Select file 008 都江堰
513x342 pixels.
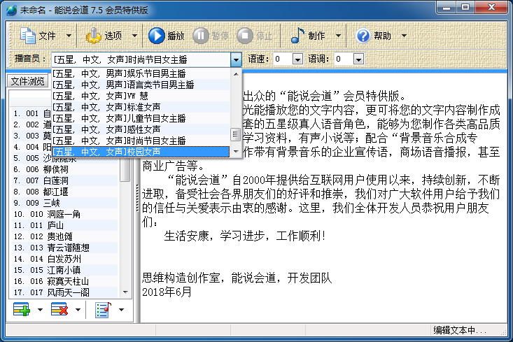pos(65,191)
